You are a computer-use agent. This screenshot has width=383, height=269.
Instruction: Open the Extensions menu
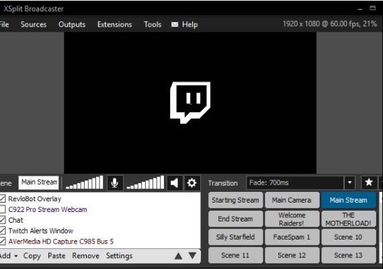(114, 24)
